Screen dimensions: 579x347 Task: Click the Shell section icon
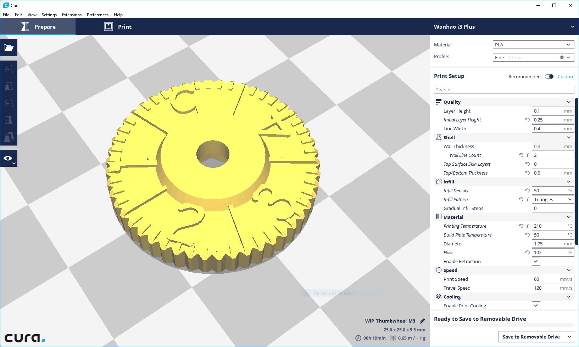439,137
